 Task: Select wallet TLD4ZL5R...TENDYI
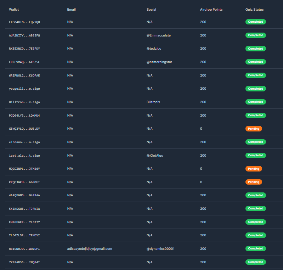point(24,235)
